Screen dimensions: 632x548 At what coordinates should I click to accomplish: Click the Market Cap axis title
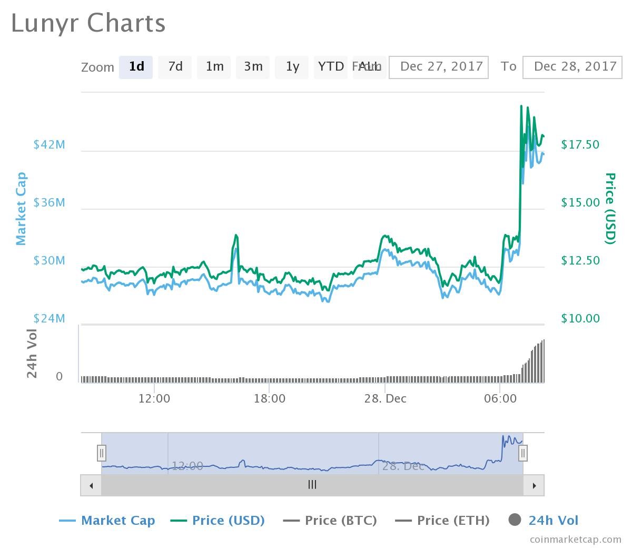(x=21, y=209)
